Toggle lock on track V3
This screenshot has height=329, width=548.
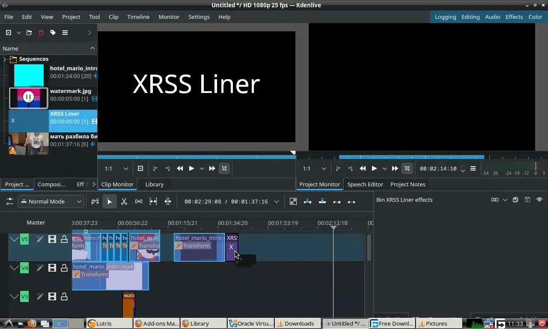(64, 296)
